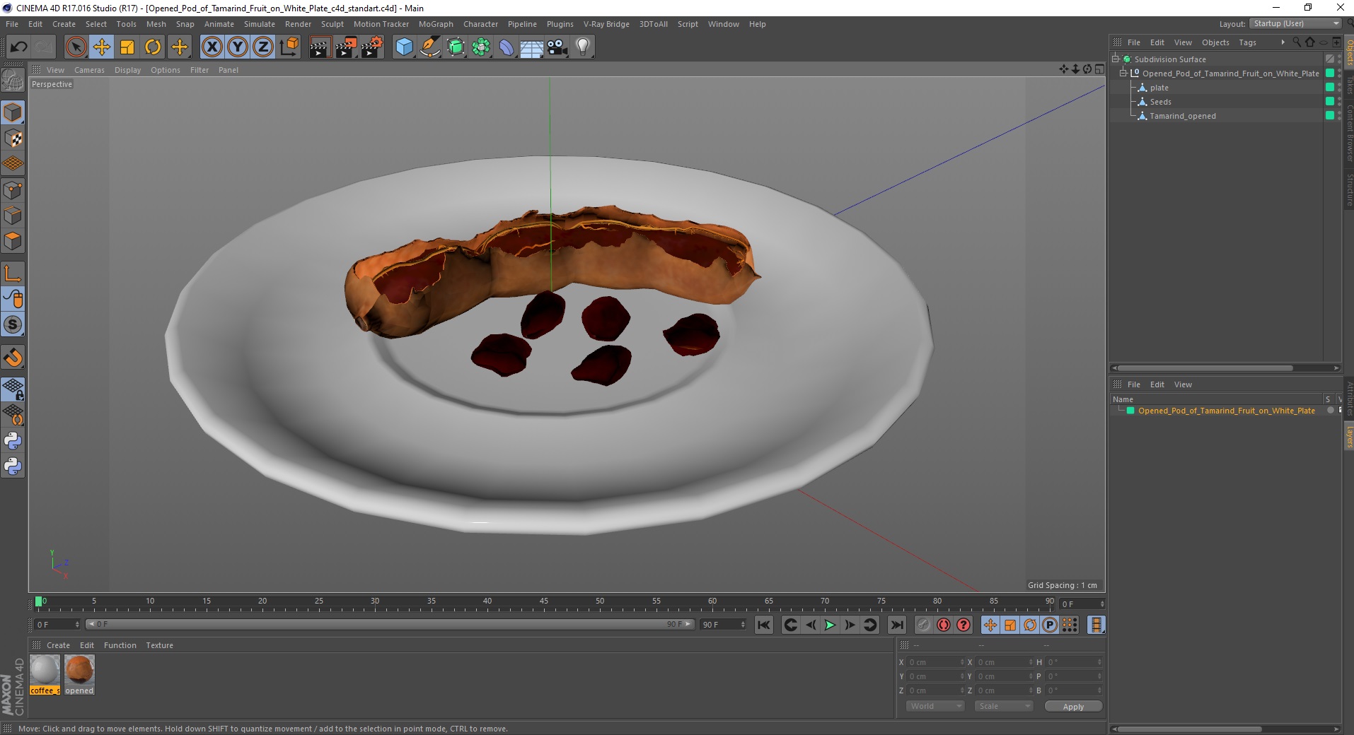This screenshot has width=1354, height=735.
Task: Open the V-Ray Bridge menu
Action: [x=606, y=24]
